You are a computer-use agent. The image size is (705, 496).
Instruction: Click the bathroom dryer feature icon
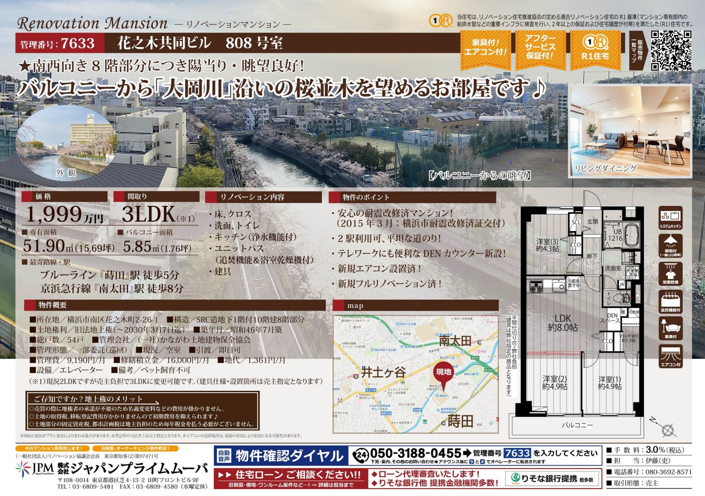click(x=670, y=273)
